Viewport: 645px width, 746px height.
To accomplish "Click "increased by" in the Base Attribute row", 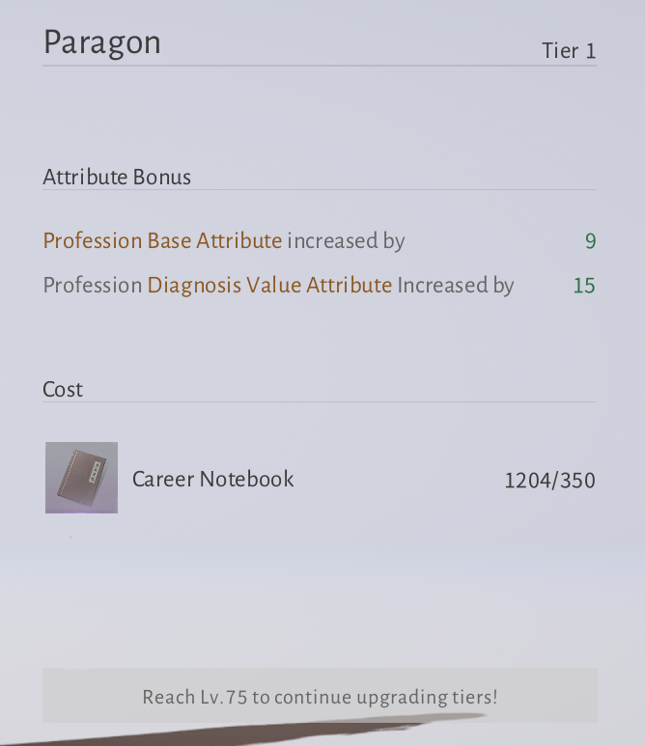I will [x=346, y=240].
